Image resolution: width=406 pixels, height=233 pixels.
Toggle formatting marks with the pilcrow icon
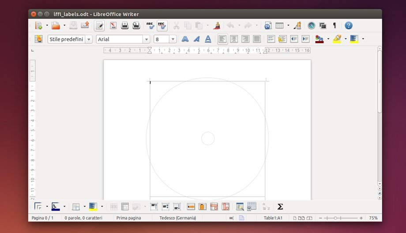334,26
